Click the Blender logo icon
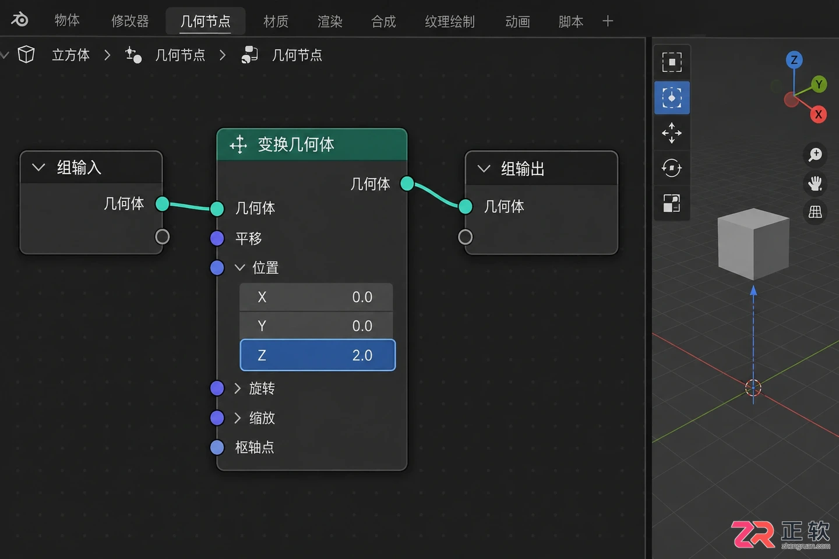The width and height of the screenshot is (839, 559). point(20,20)
